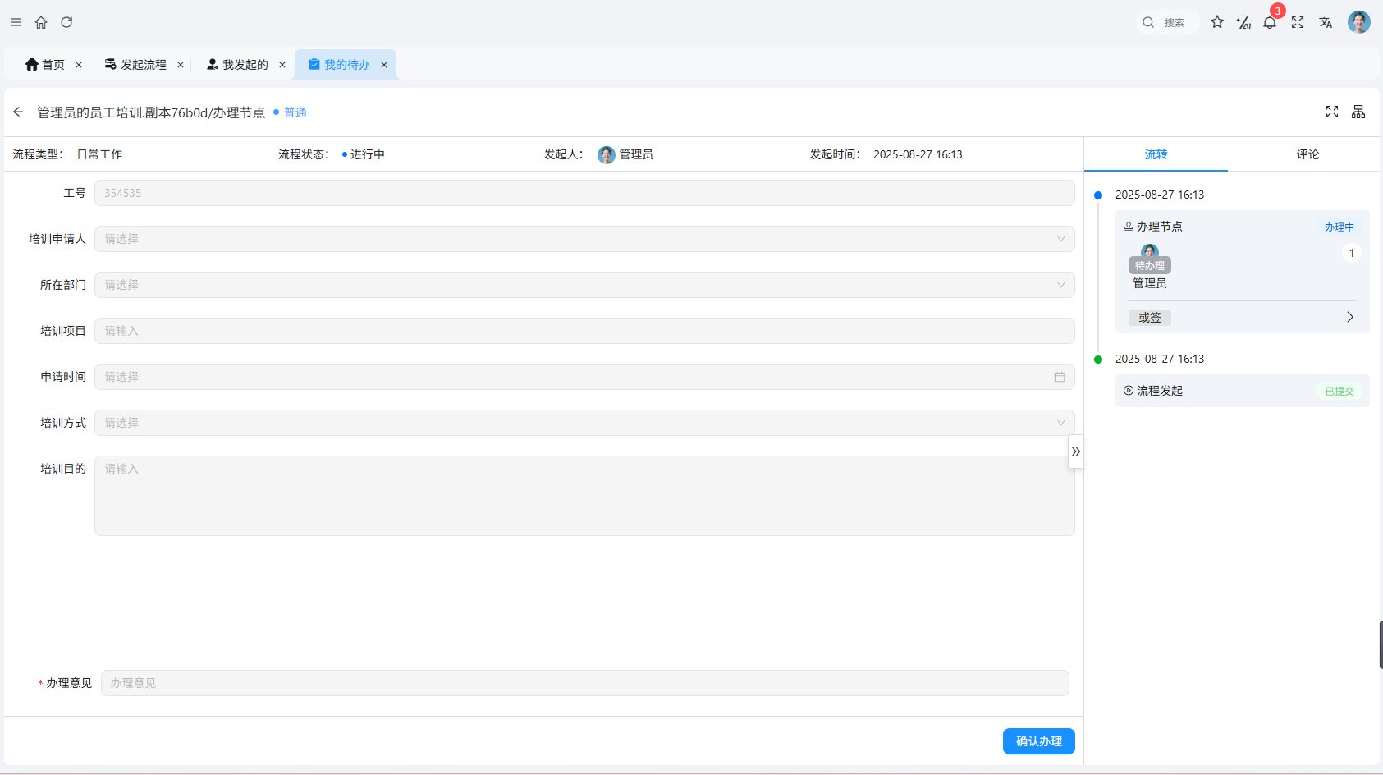This screenshot has width=1383, height=775.
Task: Click the 已提交 status tag
Action: coord(1339,391)
